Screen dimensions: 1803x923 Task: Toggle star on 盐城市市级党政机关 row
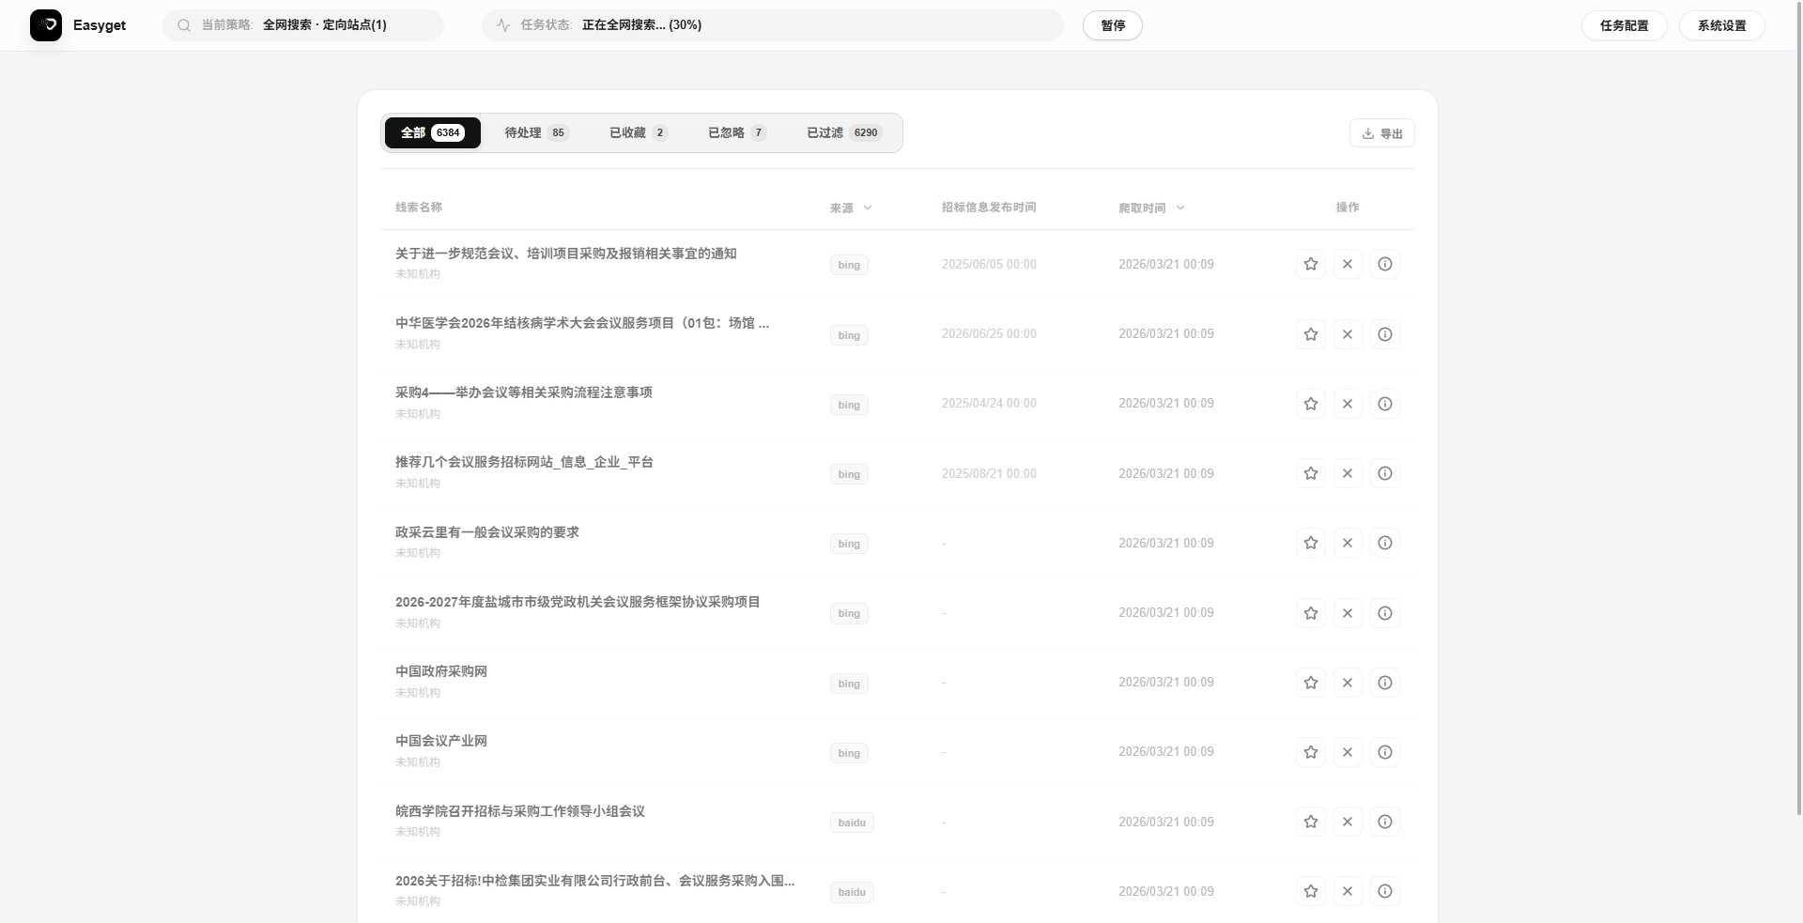(x=1310, y=613)
